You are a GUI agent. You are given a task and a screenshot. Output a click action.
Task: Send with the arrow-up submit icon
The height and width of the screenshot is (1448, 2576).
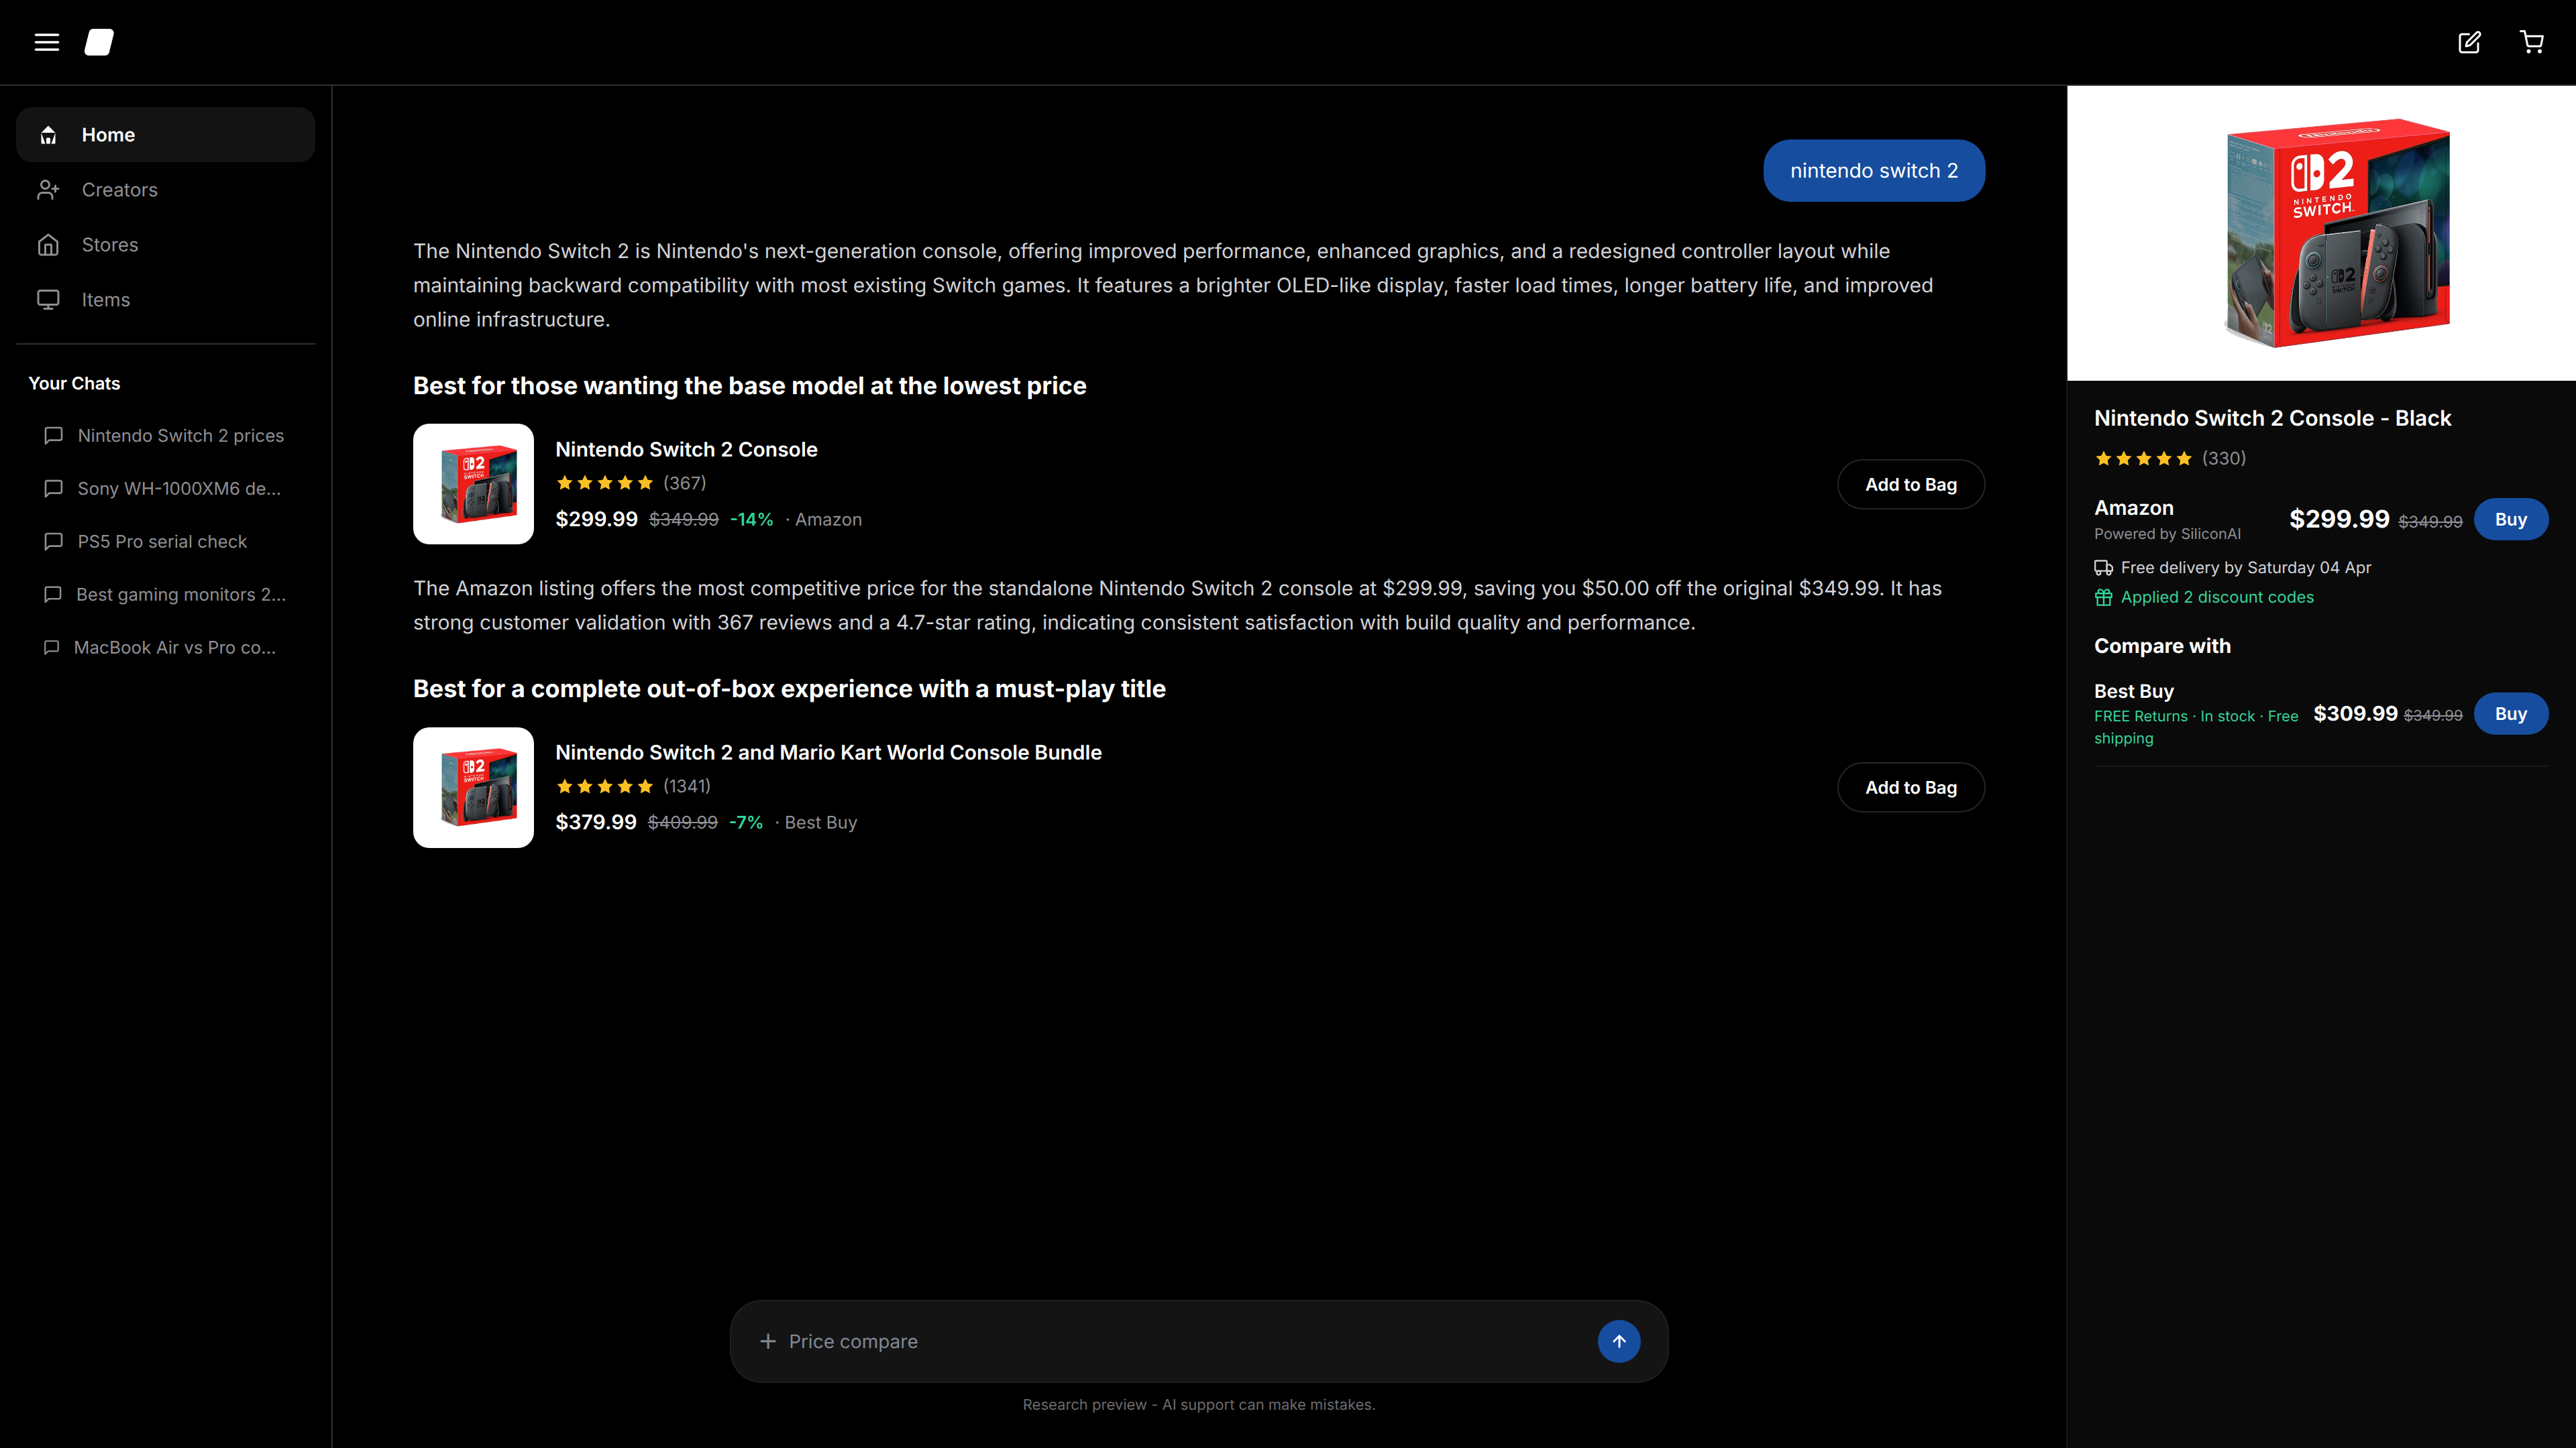1619,1341
